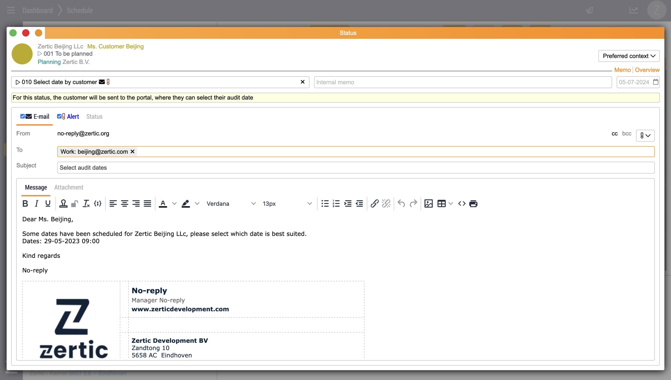Apply bulleted list formatting
The height and width of the screenshot is (380, 671).
(x=325, y=204)
